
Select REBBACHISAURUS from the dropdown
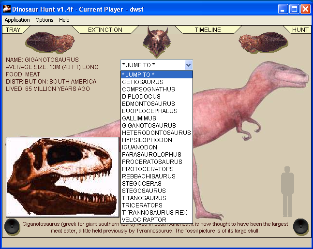click(x=157, y=176)
